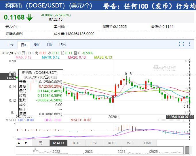Enable the BOLL indicator

[x=112, y=143]
